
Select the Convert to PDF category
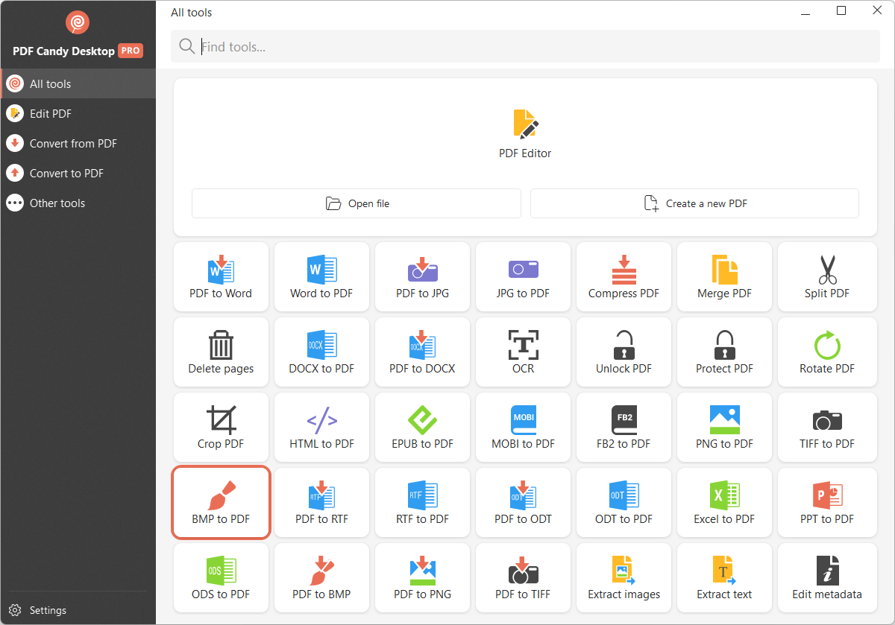(78, 173)
